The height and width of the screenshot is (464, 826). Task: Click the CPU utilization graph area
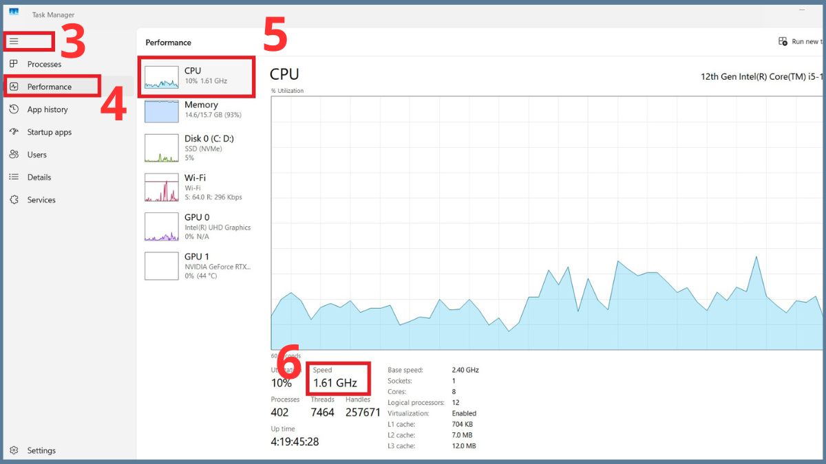(x=547, y=223)
